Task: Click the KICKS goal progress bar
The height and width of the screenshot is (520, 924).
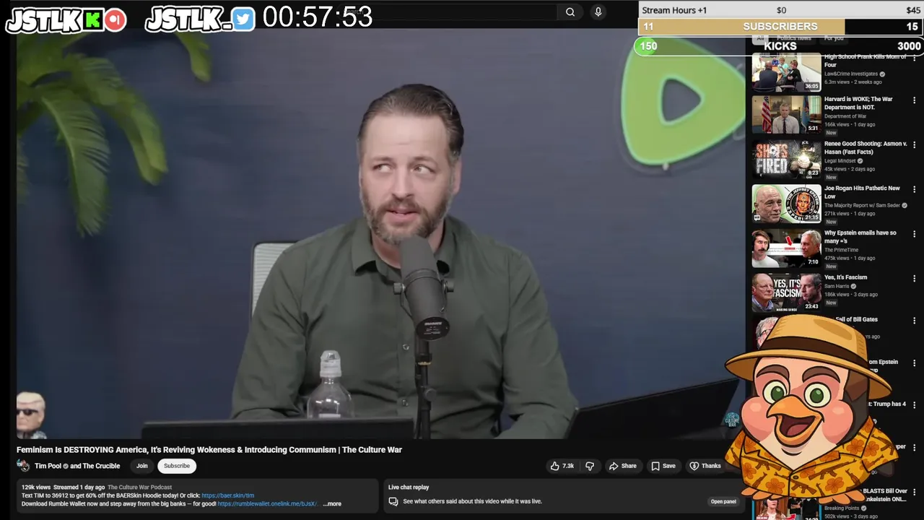Action: pyautogui.click(x=780, y=46)
